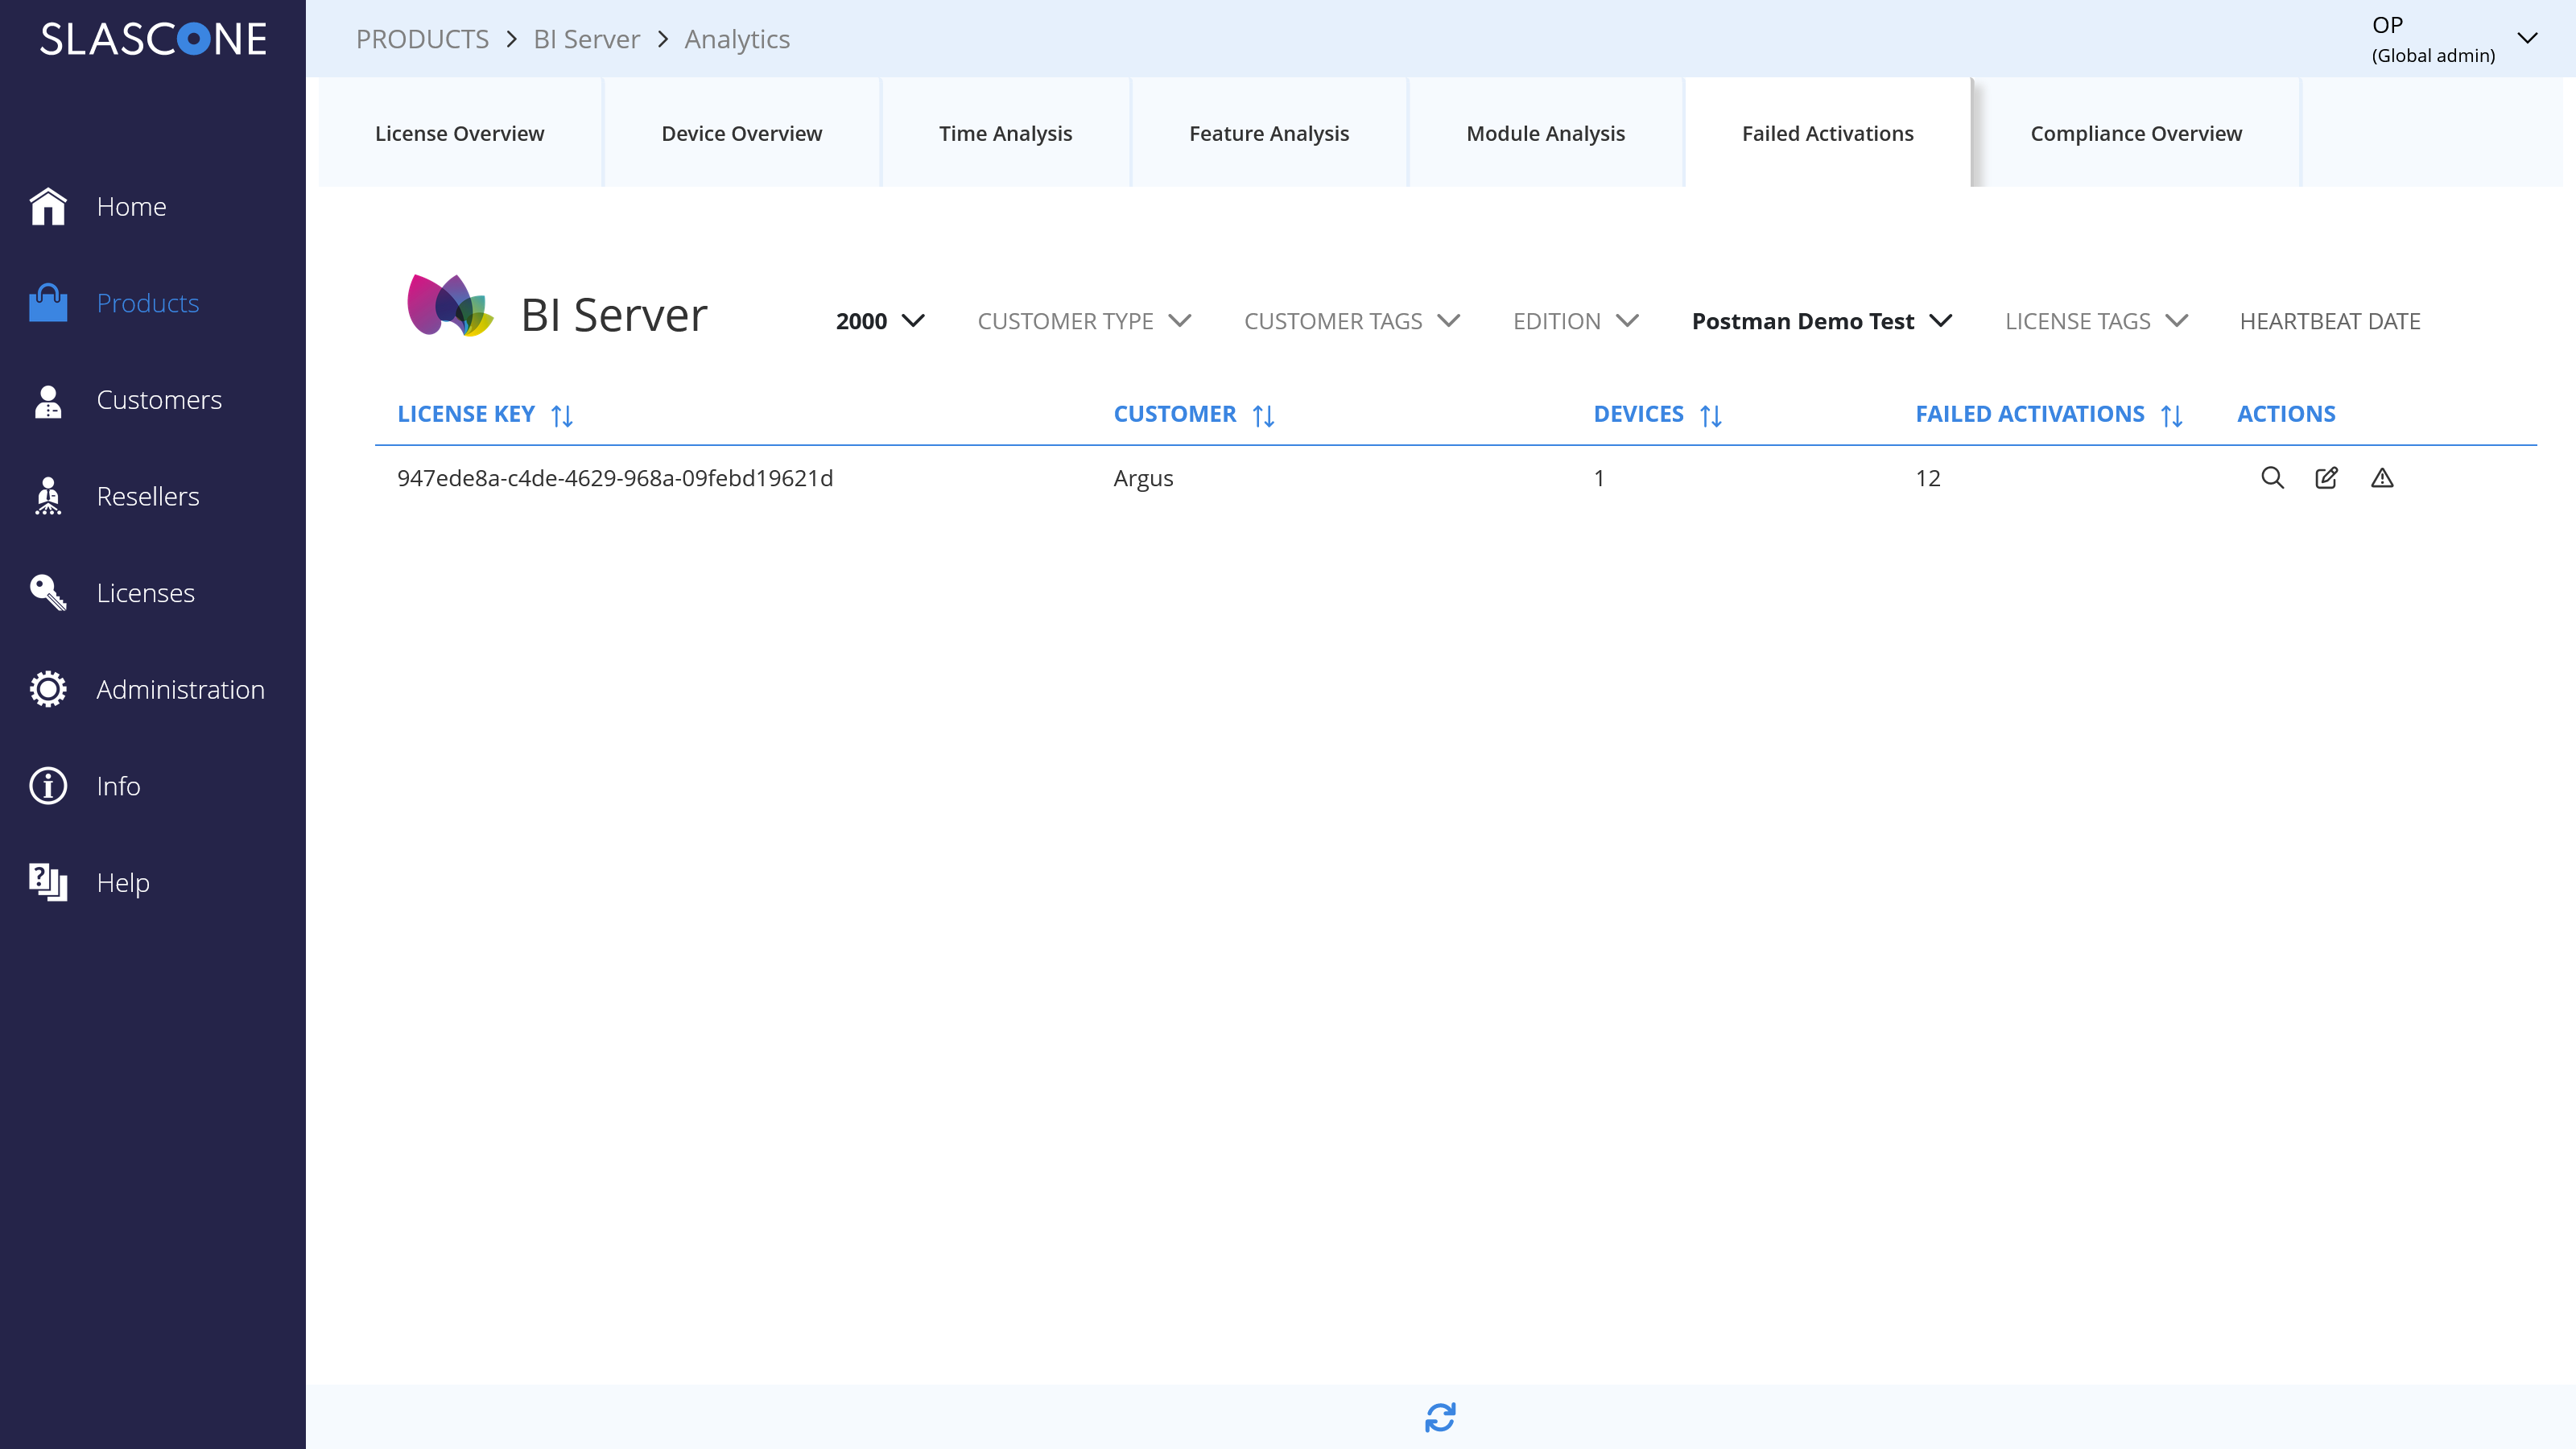Click the Products shopping bag icon
This screenshot has height=1449, width=2576.
coord(48,303)
